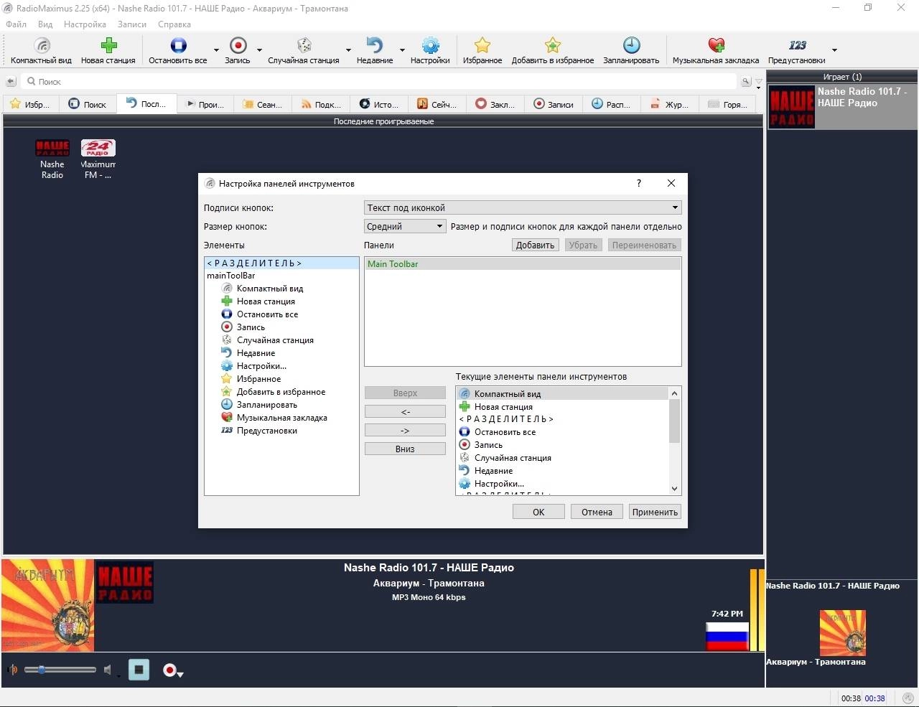919x707 pixels.
Task: Open the Настройка menu
Action: [85, 24]
